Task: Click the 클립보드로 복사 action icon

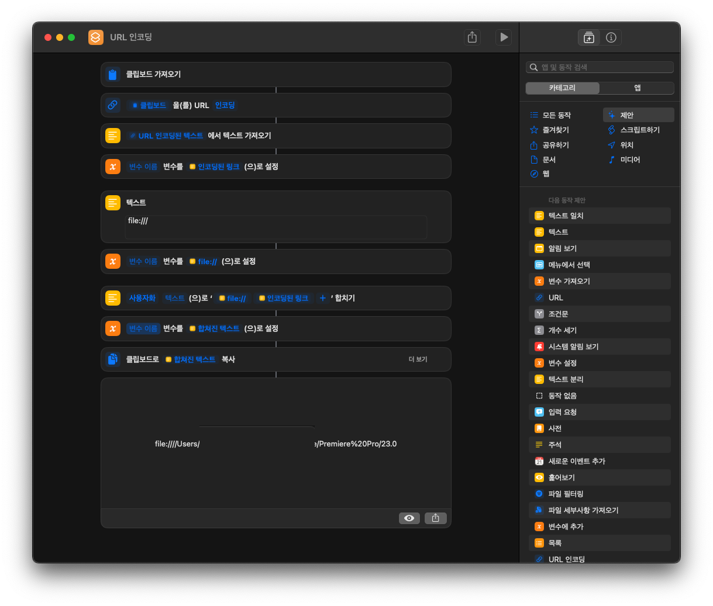Action: click(113, 359)
